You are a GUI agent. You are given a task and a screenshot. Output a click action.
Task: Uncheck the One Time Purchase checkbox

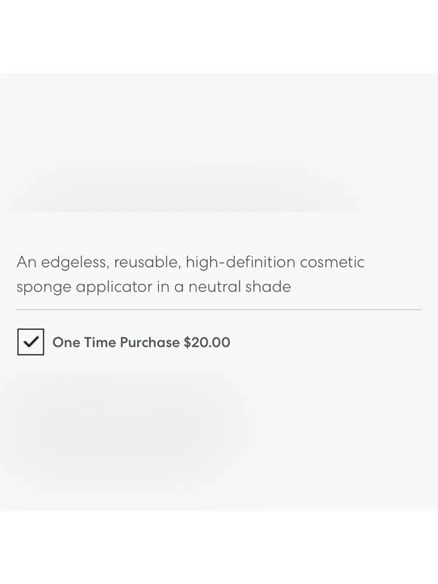pos(31,342)
